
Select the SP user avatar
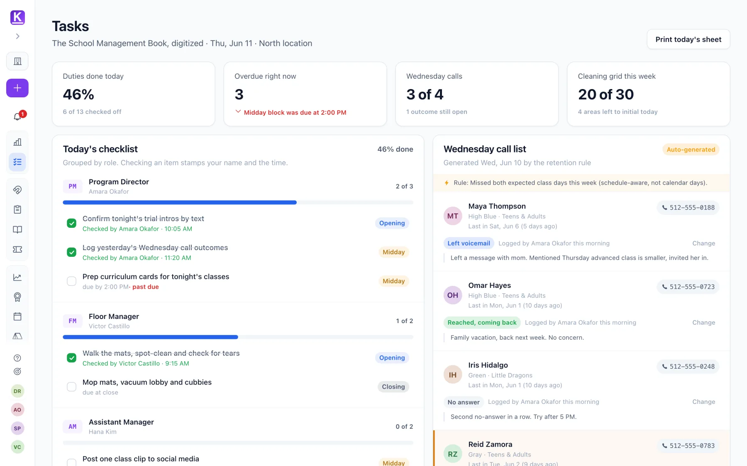click(x=17, y=428)
